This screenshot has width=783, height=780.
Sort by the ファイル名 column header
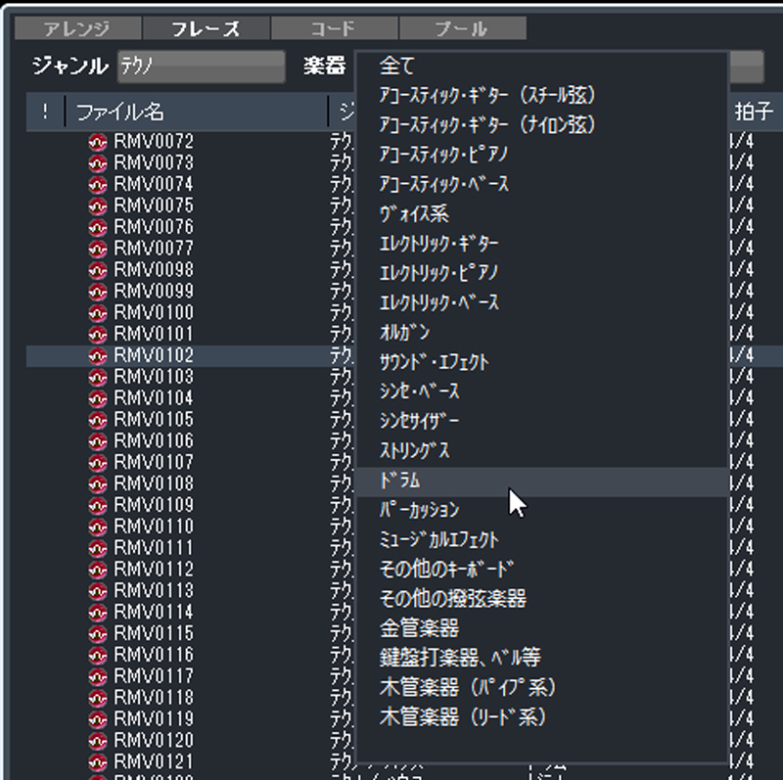pyautogui.click(x=197, y=112)
